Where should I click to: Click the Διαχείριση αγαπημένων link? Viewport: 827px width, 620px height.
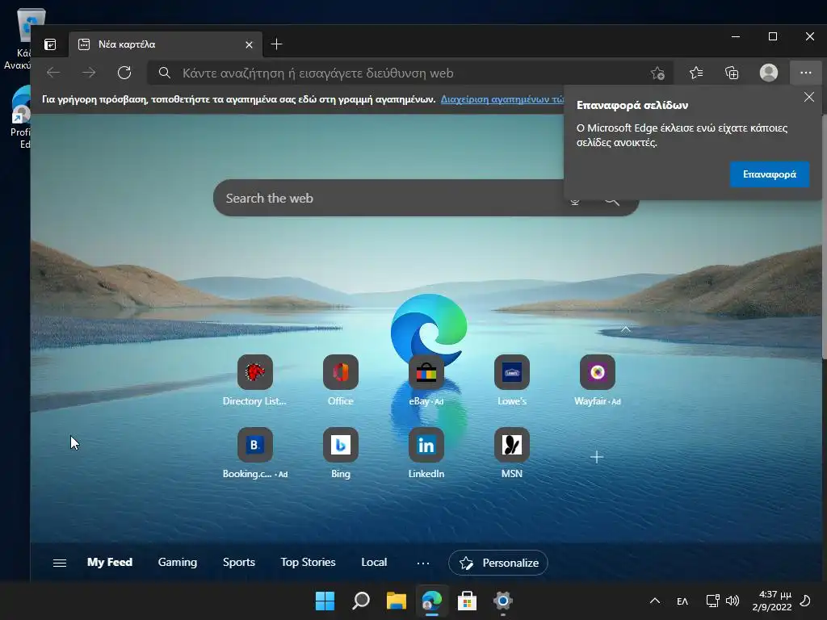point(502,99)
